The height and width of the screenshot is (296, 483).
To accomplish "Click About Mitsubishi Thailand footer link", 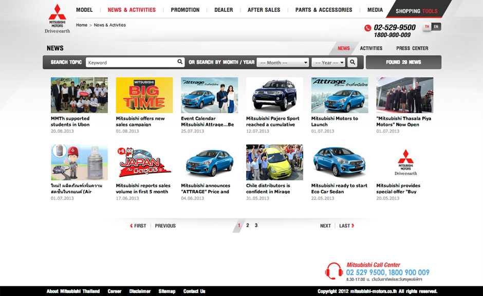I will (73, 291).
